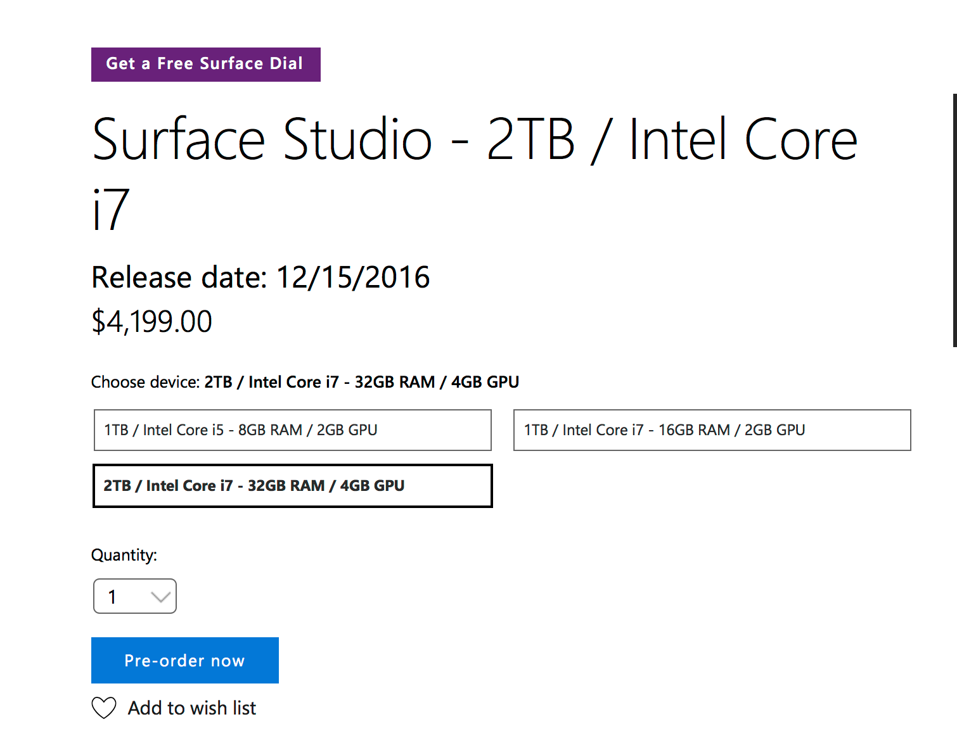Screen dimensions: 957x731
Task: Click the vertical scrollbar on the right edge
Action: coord(954,222)
